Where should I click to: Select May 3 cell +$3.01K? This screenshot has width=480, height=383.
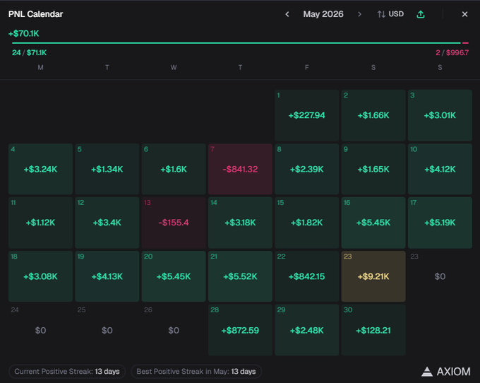[x=440, y=115]
